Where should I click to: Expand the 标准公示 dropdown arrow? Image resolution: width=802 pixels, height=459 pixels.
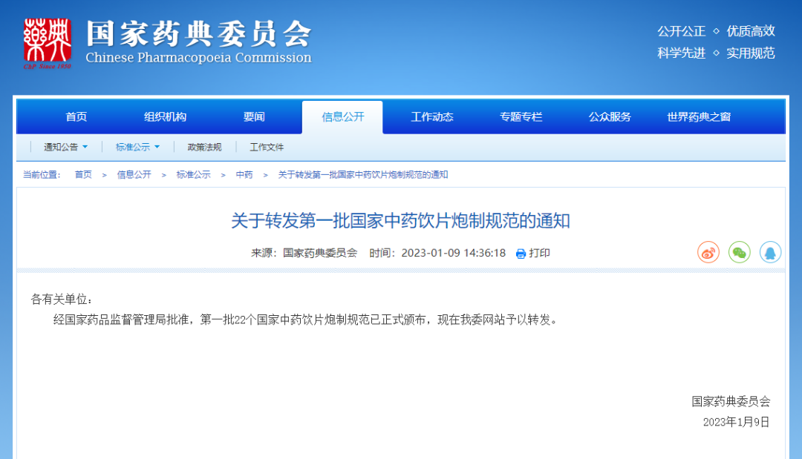click(x=157, y=147)
